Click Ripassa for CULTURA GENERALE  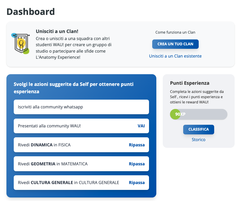click(x=137, y=183)
